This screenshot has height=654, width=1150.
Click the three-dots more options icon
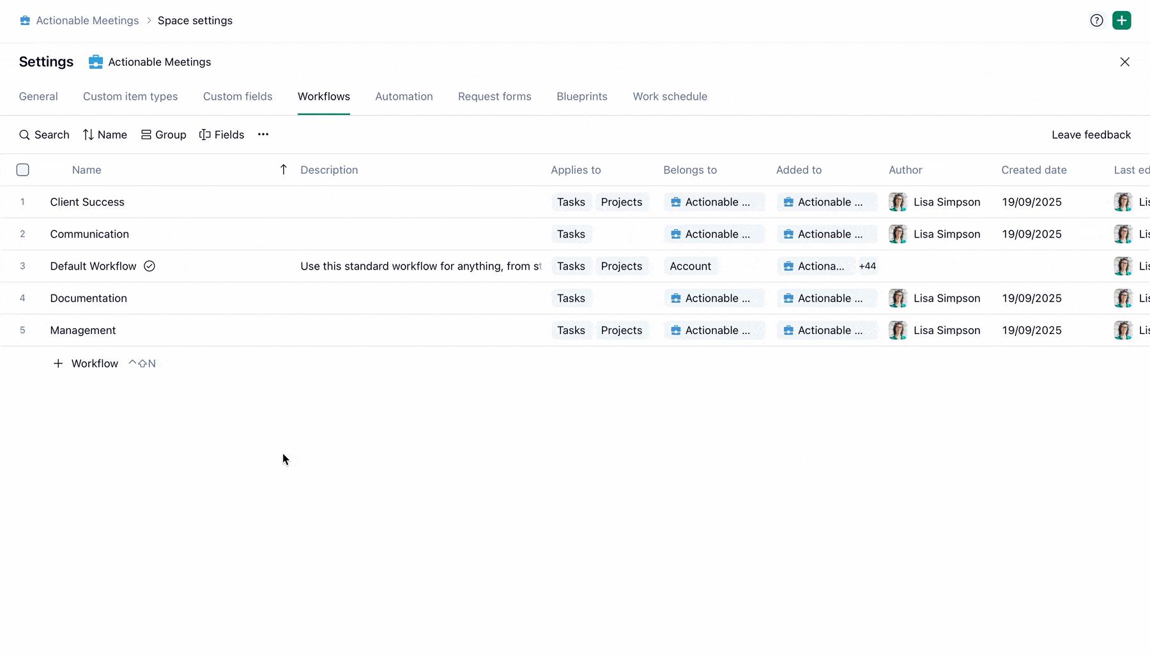tap(263, 135)
